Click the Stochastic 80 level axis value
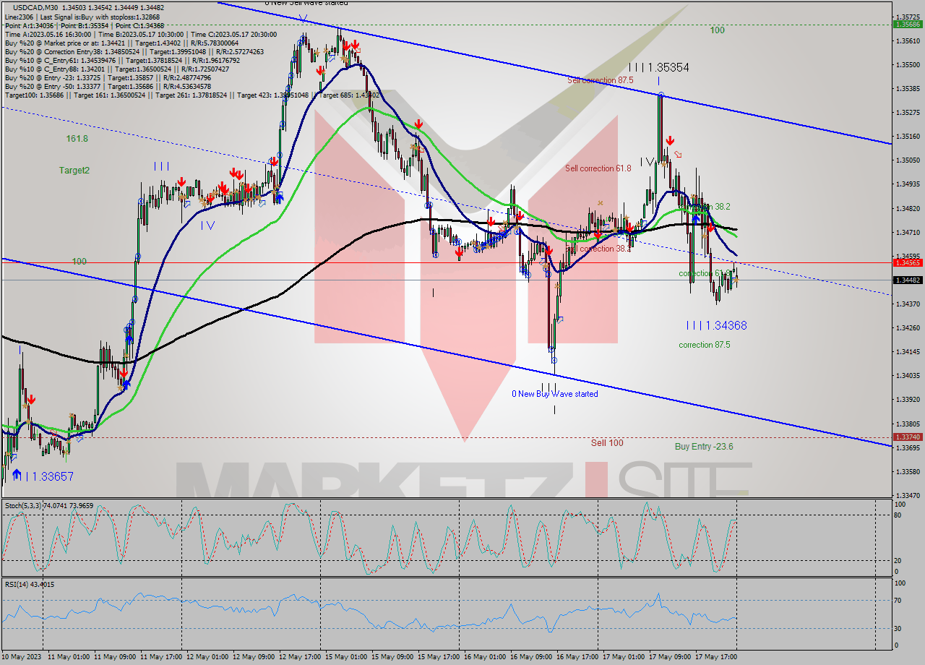The height and width of the screenshot is (665, 925). [x=899, y=515]
